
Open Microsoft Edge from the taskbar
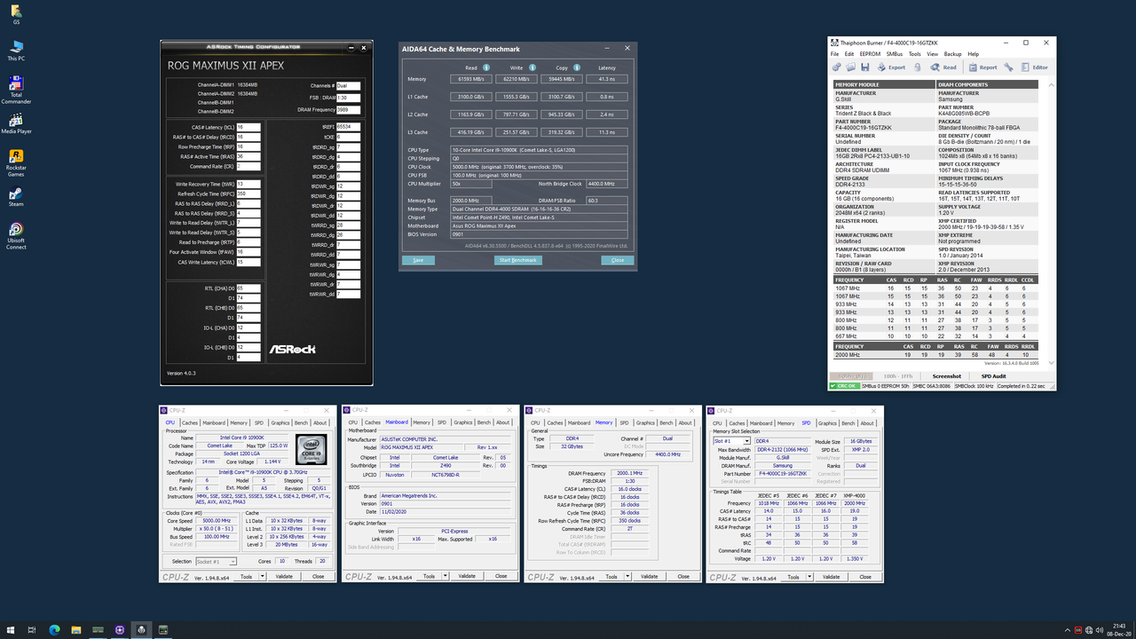point(54,630)
